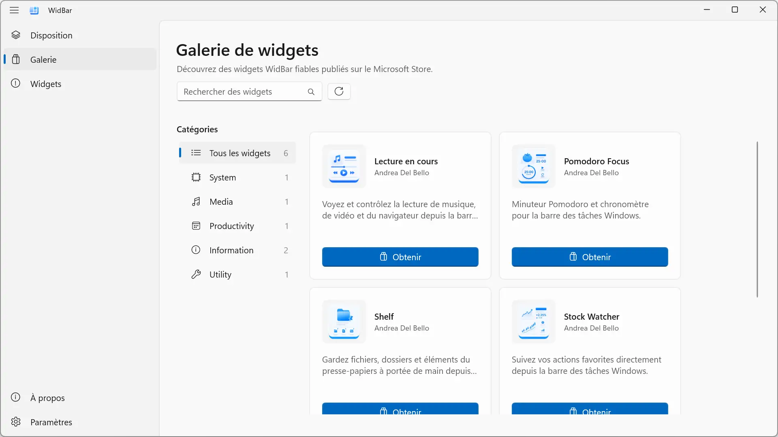This screenshot has height=437, width=778.
Task: Click the Productivity calendar icon
Action: coord(196,226)
